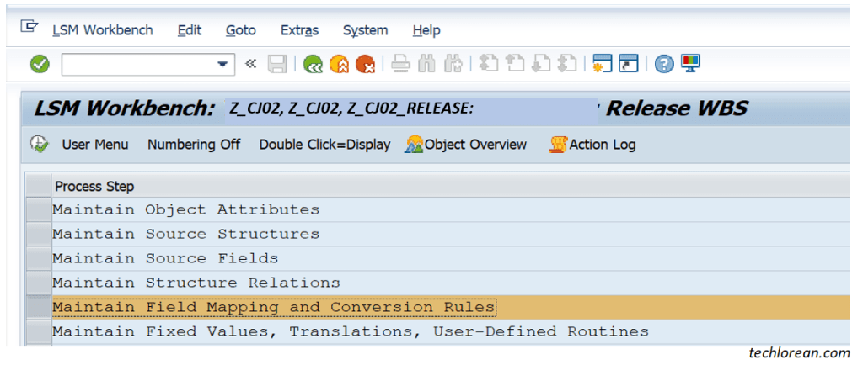This screenshot has height=365, width=863.
Task: Click row selector beside Maintain Structure Relations
Action: pos(39,283)
